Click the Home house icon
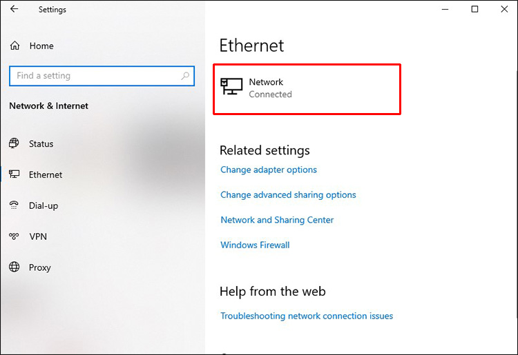518x355 pixels. 15,45
